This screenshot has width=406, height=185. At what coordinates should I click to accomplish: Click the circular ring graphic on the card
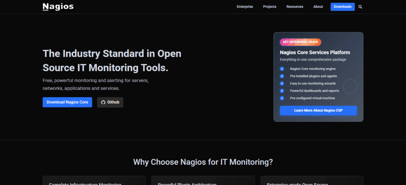(350, 87)
